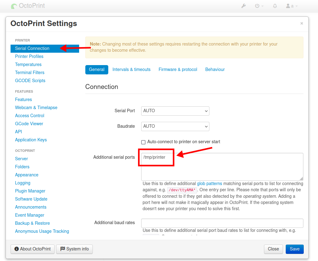Open Event Manager settings
This screenshot has height=261, width=318.
pos(29,215)
